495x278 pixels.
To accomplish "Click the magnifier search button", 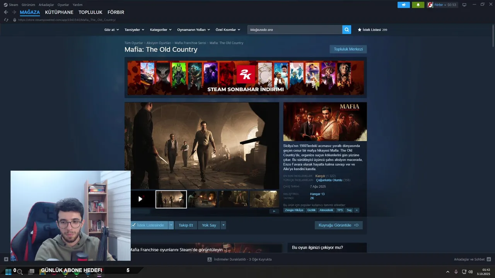I will [346, 30].
